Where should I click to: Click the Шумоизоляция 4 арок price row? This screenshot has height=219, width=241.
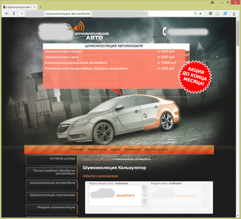pyautogui.click(x=114, y=57)
